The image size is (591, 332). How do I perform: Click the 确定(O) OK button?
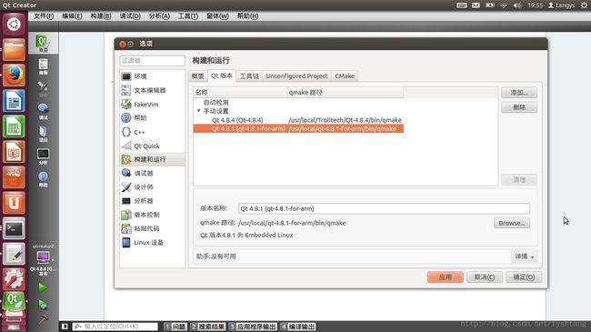click(524, 277)
